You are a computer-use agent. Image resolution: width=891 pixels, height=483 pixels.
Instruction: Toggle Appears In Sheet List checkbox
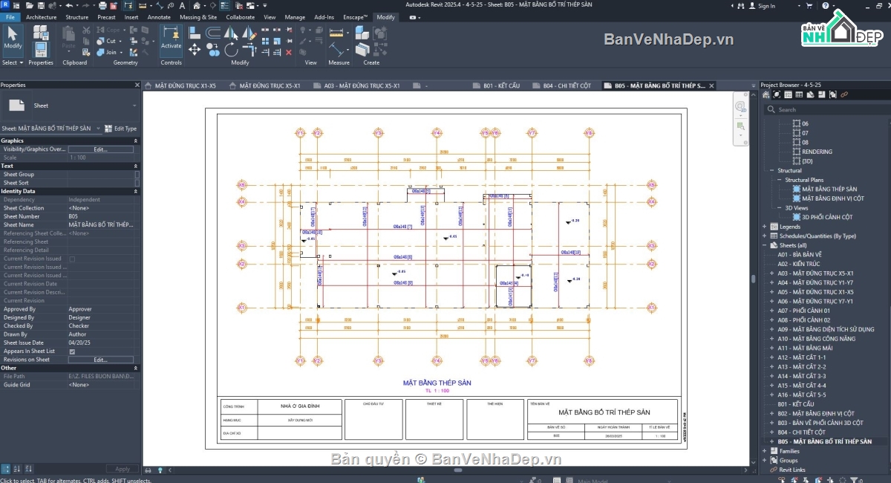click(x=72, y=351)
